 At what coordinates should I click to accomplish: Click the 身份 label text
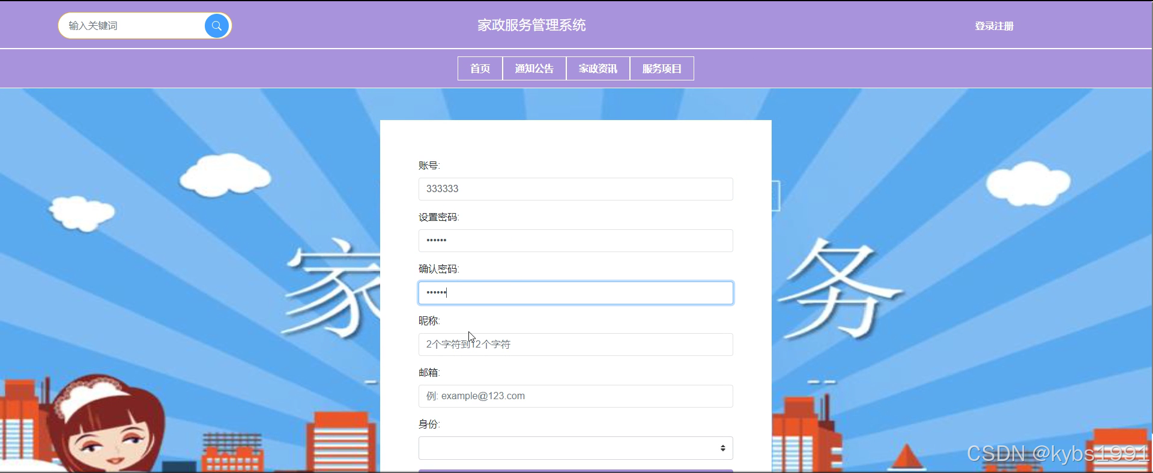(x=429, y=424)
